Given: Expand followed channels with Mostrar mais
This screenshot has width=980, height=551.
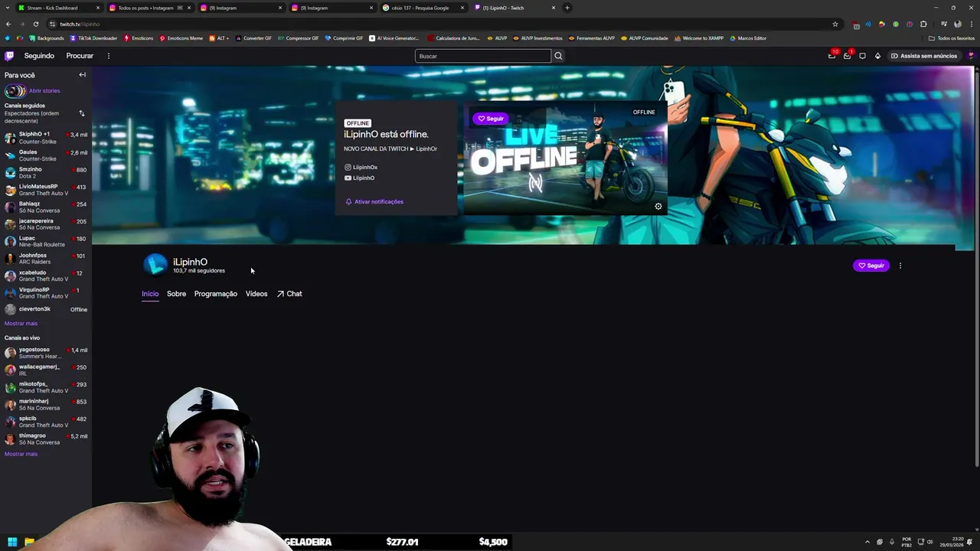Looking at the screenshot, I should point(21,323).
